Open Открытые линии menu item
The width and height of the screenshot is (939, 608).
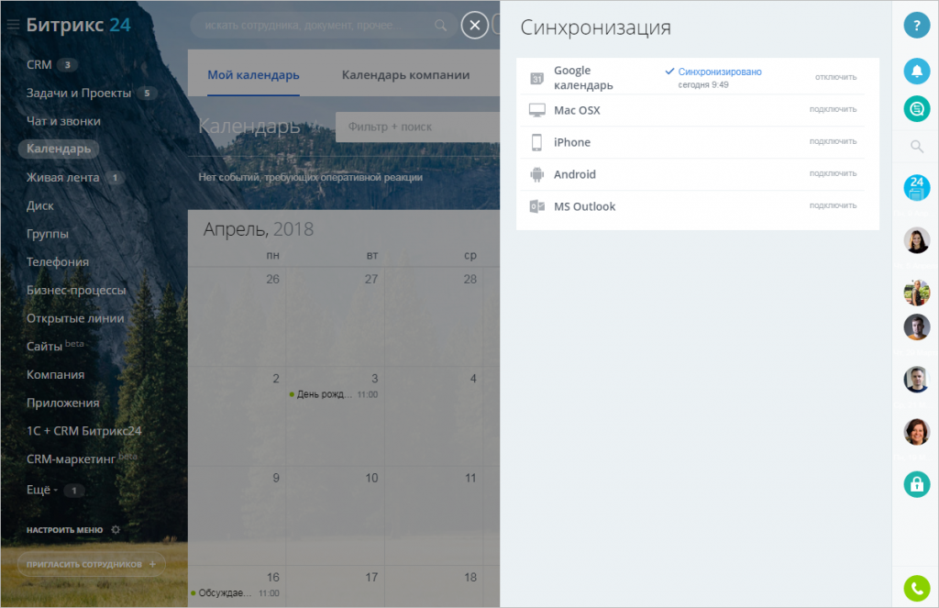click(x=75, y=318)
